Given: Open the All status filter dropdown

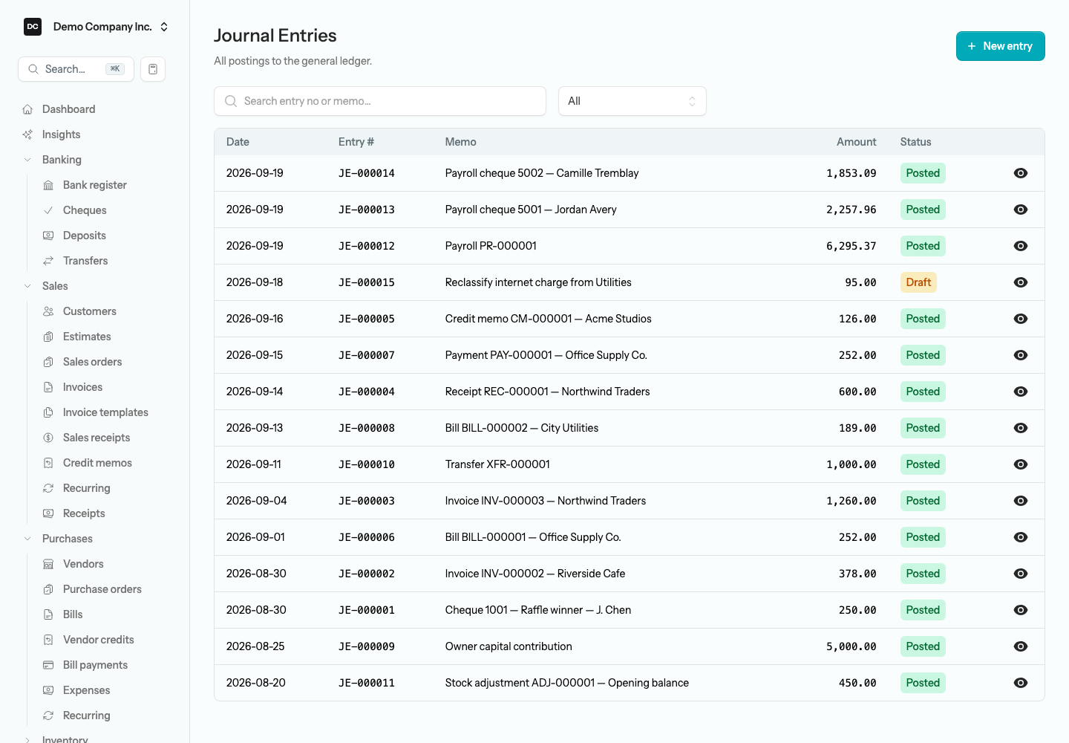Looking at the screenshot, I should tap(632, 101).
